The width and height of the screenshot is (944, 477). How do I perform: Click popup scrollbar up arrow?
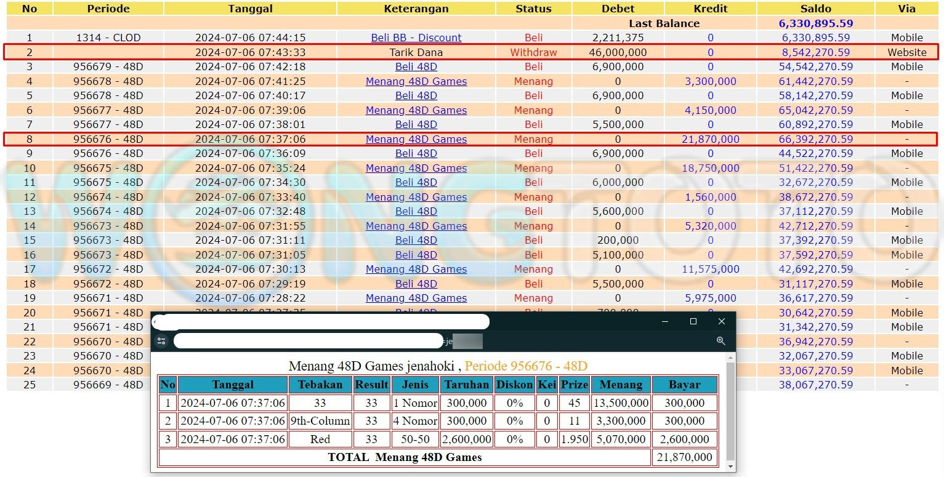click(x=730, y=358)
